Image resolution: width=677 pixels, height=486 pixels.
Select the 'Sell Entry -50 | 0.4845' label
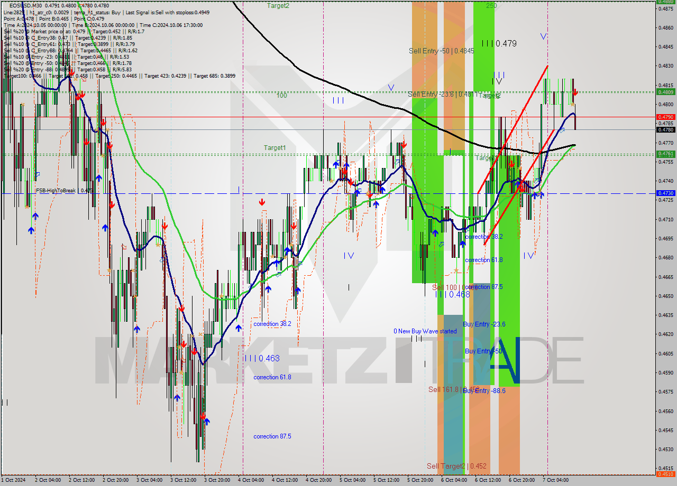[x=441, y=51]
